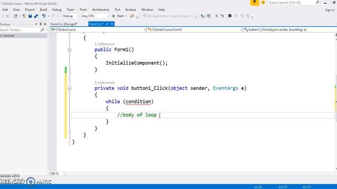This screenshot has height=189, width=337.
Task: Toggle a bookmark with the bookmark icon
Action: (x=230, y=16)
